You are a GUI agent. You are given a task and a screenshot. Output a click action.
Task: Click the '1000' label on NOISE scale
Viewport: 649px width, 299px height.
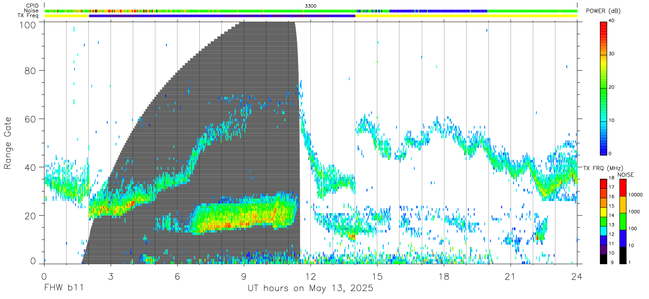(x=634, y=211)
